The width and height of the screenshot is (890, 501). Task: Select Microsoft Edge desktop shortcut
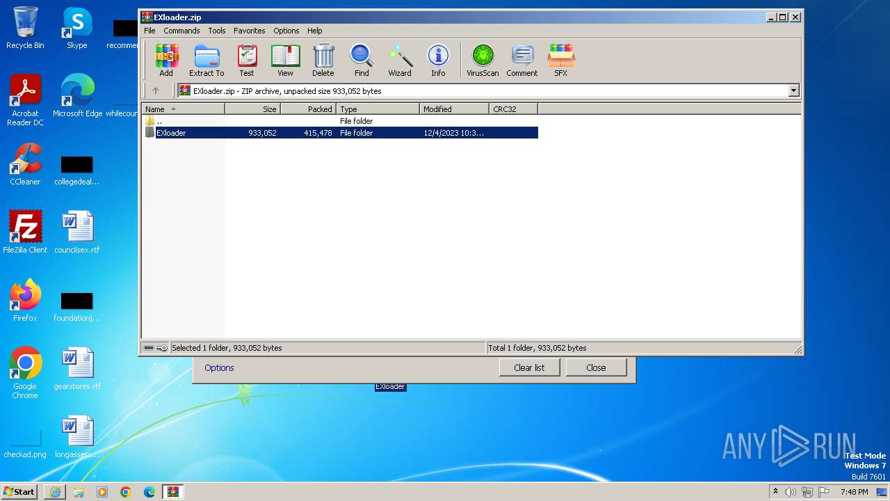pos(77,96)
